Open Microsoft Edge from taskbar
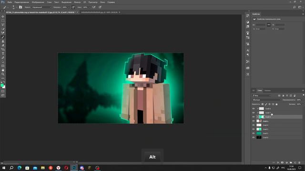The image size is (305, 171). pos(20,168)
